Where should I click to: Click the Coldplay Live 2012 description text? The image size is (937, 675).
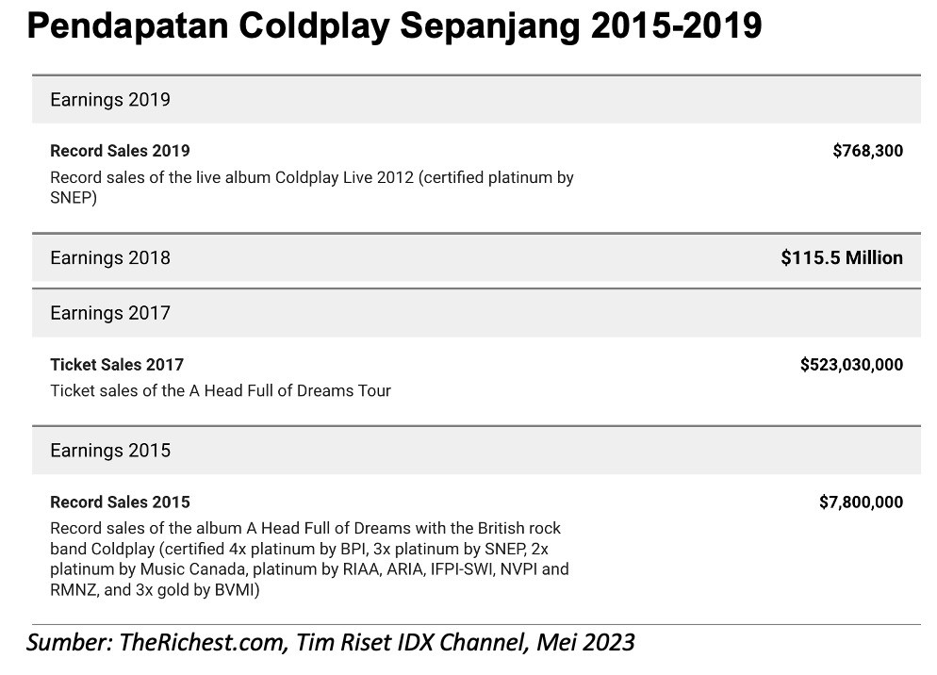(312, 188)
